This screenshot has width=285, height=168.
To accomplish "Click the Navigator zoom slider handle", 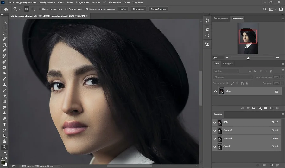I will pos(248,58).
